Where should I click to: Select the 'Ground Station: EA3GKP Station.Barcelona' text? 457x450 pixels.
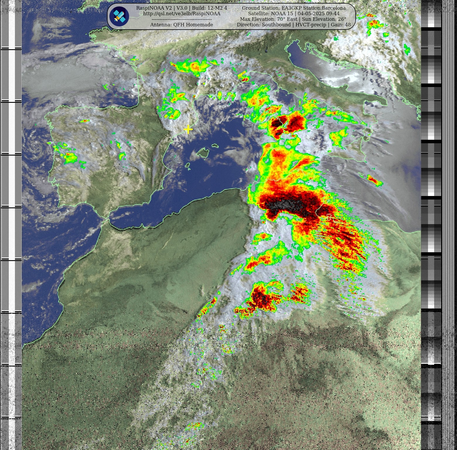294,8
